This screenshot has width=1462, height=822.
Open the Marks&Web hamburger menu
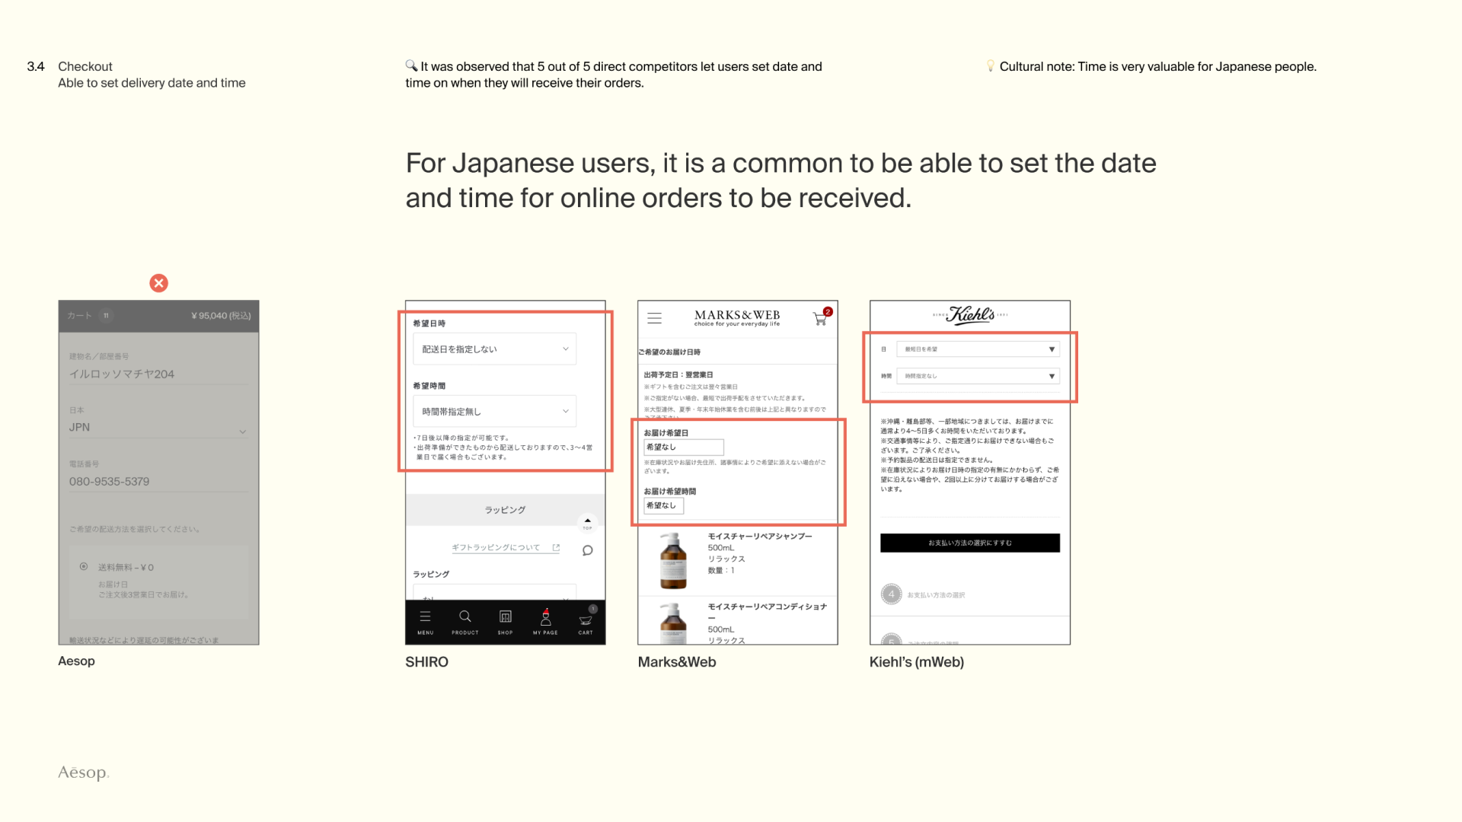[x=654, y=318]
